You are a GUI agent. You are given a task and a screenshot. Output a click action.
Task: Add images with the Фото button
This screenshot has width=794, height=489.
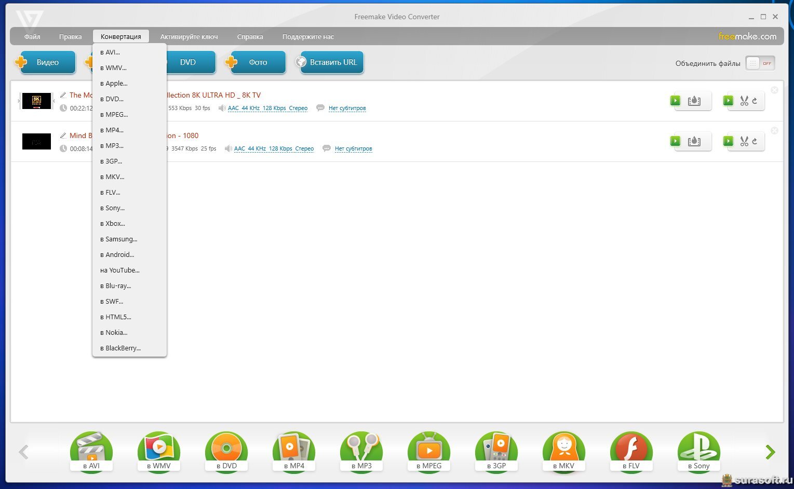pyautogui.click(x=255, y=62)
